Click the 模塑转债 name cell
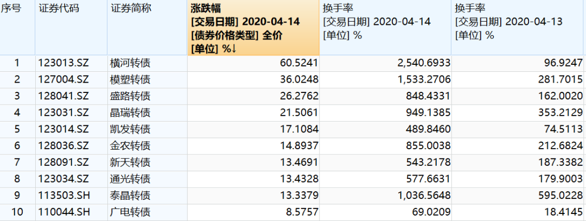 click(x=147, y=80)
